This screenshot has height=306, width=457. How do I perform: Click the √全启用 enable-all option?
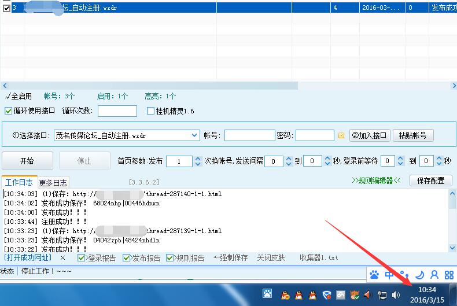(x=19, y=96)
